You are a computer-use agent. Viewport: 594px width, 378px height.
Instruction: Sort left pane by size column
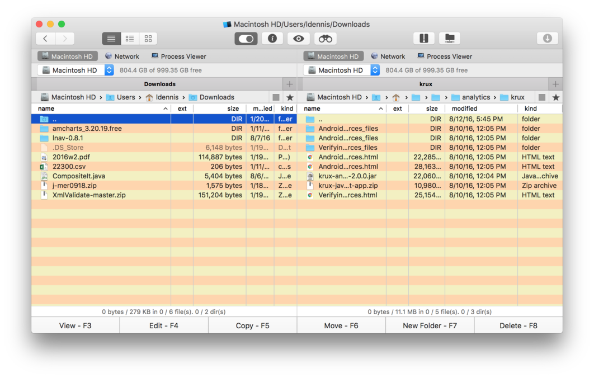(x=220, y=108)
